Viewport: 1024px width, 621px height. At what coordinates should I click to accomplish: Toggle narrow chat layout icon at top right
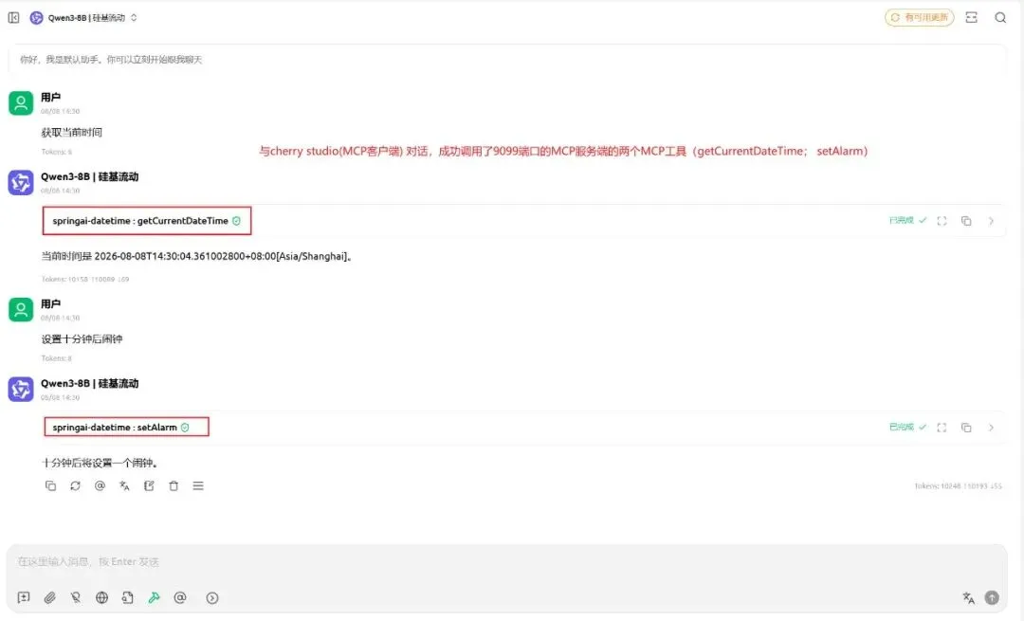click(x=971, y=18)
